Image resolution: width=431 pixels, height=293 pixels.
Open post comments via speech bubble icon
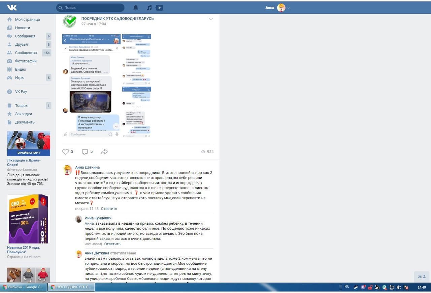pos(85,152)
